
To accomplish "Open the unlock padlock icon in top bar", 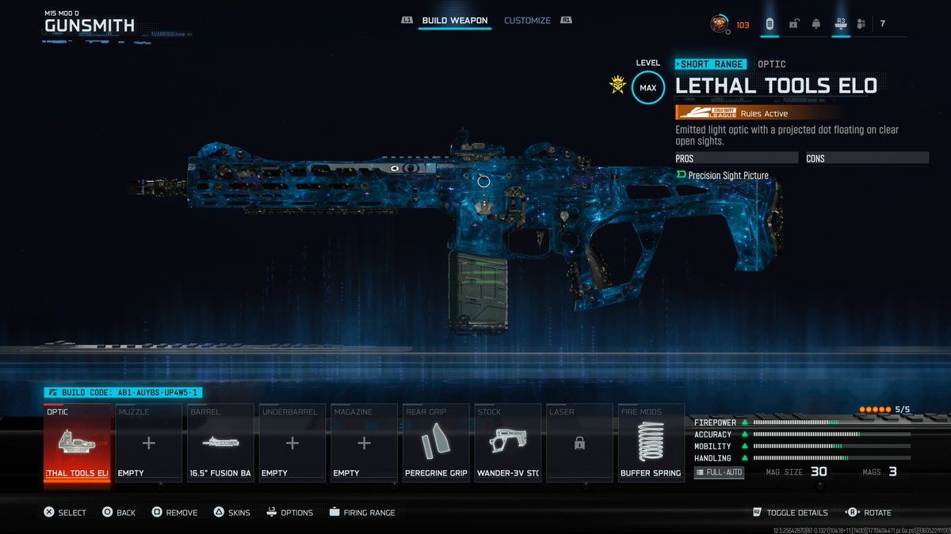I will click(x=793, y=24).
